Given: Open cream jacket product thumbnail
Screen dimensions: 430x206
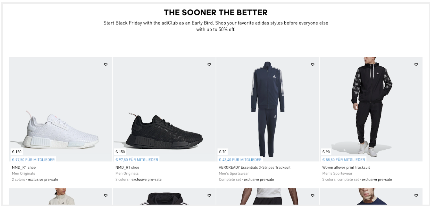Looking at the screenshot, I should (61, 196).
